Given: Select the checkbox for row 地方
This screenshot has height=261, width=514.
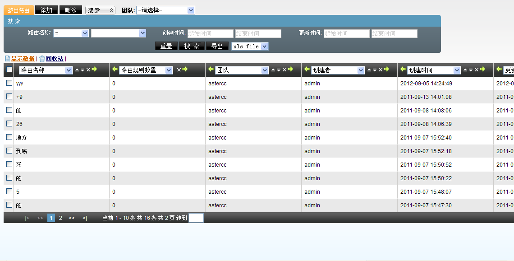Looking at the screenshot, I should tap(9, 137).
